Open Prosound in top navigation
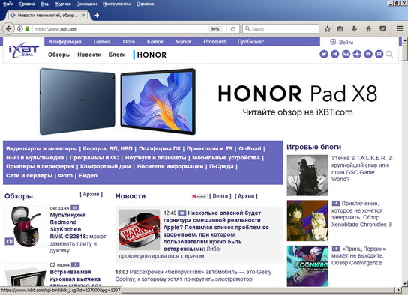This screenshot has width=408, height=295. (x=214, y=42)
